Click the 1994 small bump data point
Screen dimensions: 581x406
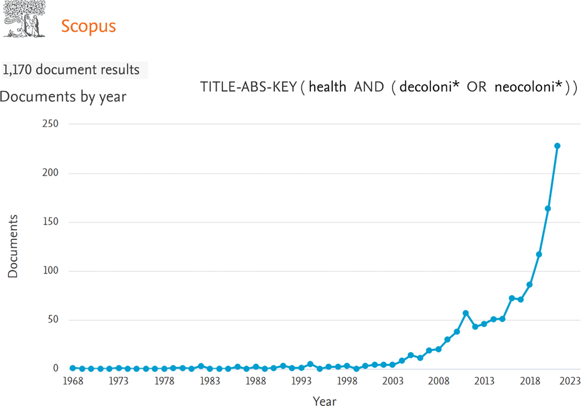(310, 364)
